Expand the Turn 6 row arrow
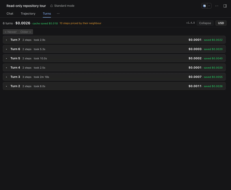Viewport: 231px width, 190px height. pos(6,49)
